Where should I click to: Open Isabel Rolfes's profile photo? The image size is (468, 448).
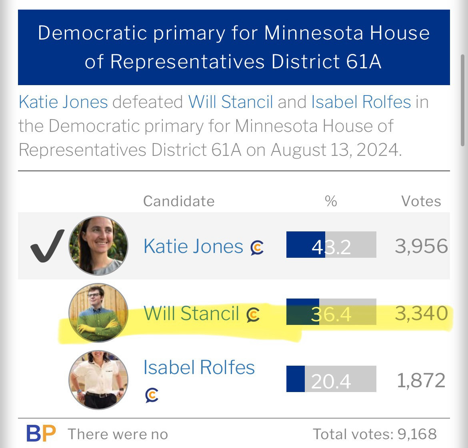click(x=98, y=380)
